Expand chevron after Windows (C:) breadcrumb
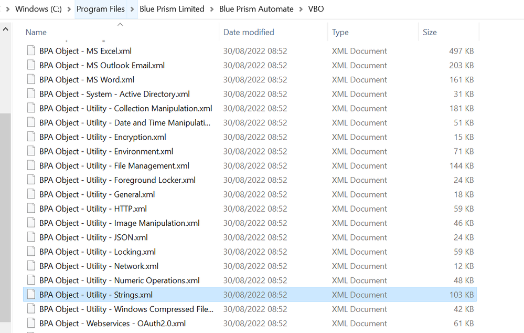This screenshot has height=333, width=524. pyautogui.click(x=69, y=9)
